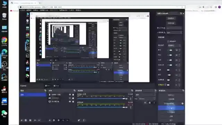This screenshot has height=125, width=222.
Task: Float the Sources dock using its header pop-out icon
Action: pos(75,90)
